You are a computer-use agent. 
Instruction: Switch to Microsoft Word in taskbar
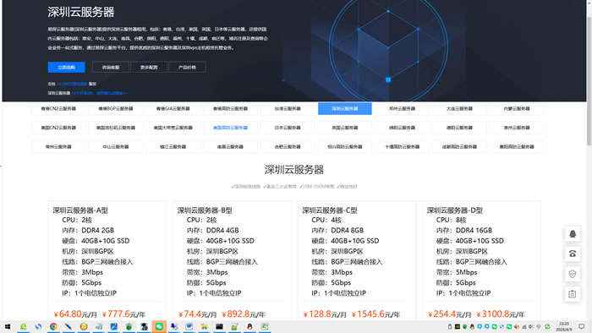click(x=189, y=326)
